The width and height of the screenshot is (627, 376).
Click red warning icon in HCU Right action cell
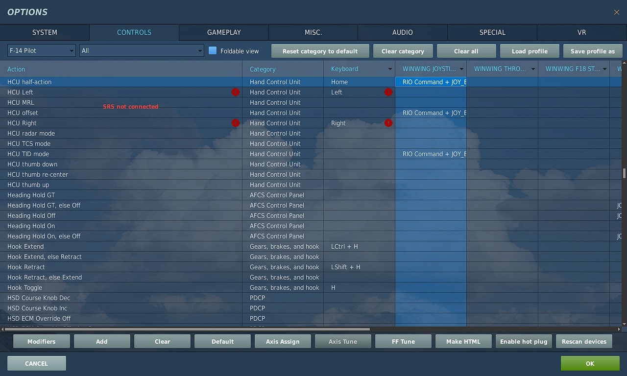click(236, 123)
